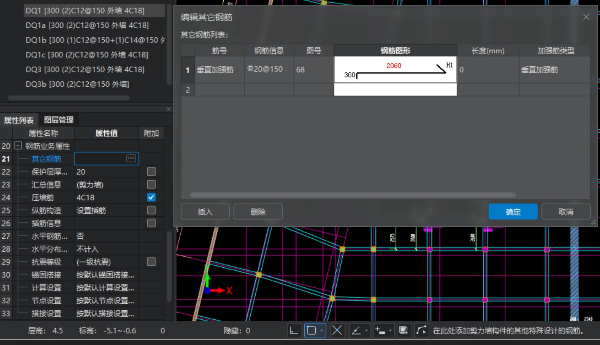This screenshot has height=345, width=600.
Task: Close the 编辑其它钢筋 dialog with X
Action: [586, 17]
